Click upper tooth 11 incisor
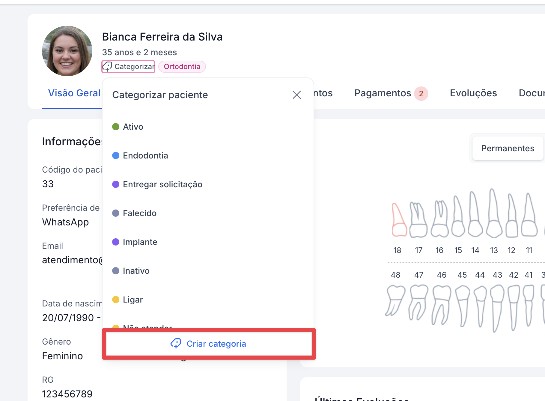Image resolution: width=545 pixels, height=401 pixels. click(529, 216)
